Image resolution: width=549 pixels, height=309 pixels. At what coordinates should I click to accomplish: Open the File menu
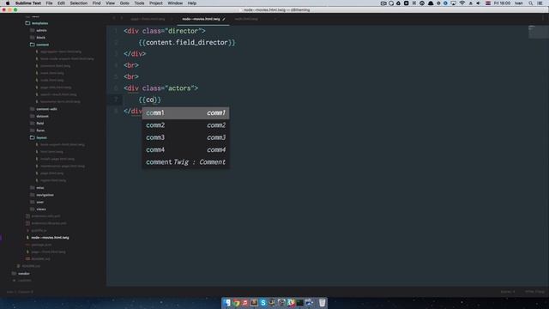(x=49, y=3)
